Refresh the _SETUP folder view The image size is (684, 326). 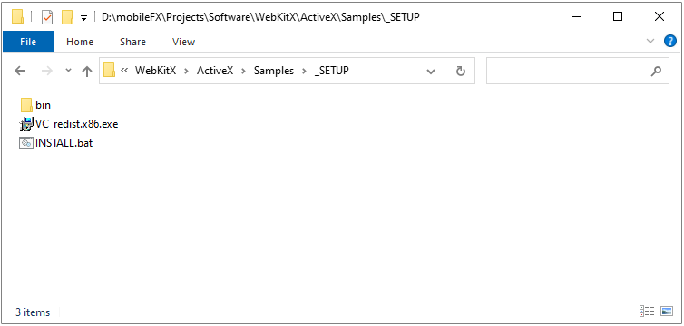[461, 71]
